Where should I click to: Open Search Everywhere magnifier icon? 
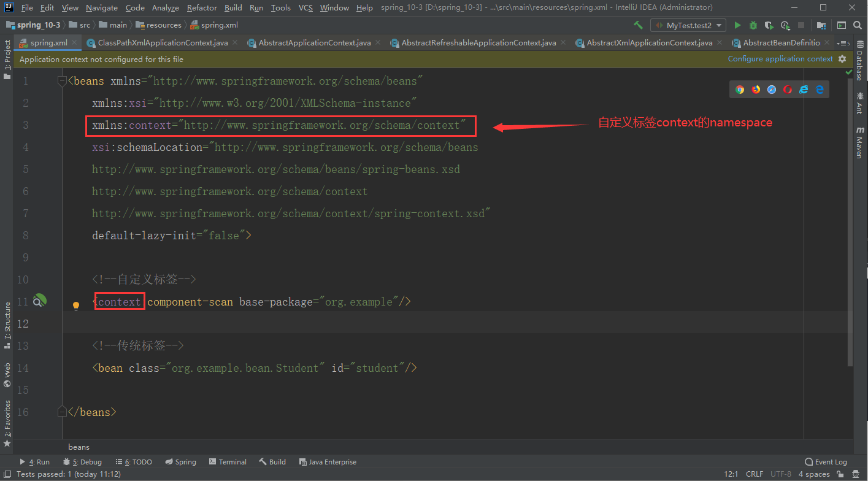pos(857,25)
